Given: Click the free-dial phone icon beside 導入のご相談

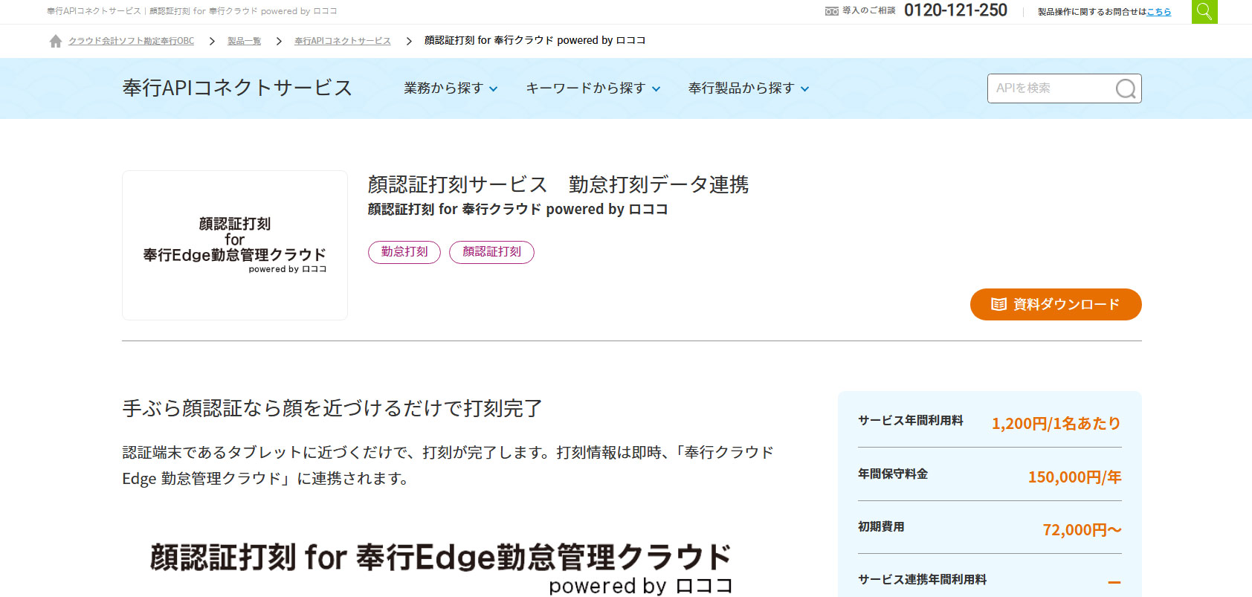Looking at the screenshot, I should [x=832, y=11].
